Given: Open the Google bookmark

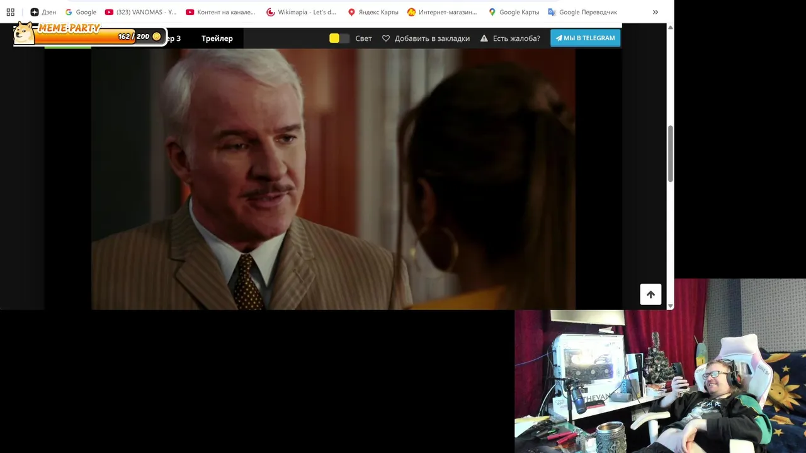Looking at the screenshot, I should 81,12.
